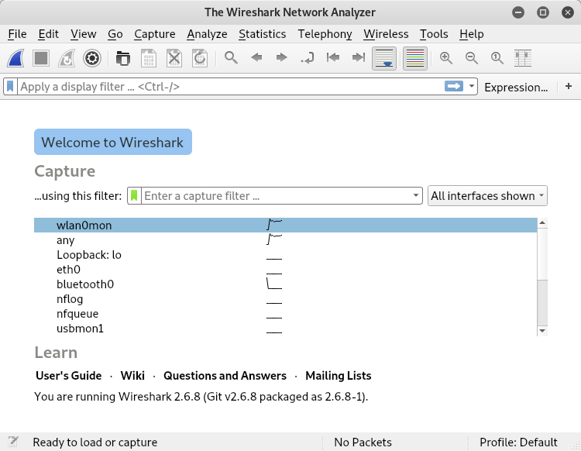Toggle packet colorization rules button

(415, 58)
